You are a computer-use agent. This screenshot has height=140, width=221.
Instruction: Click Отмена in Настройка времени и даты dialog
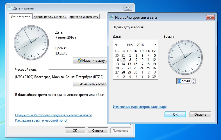click(x=200, y=115)
